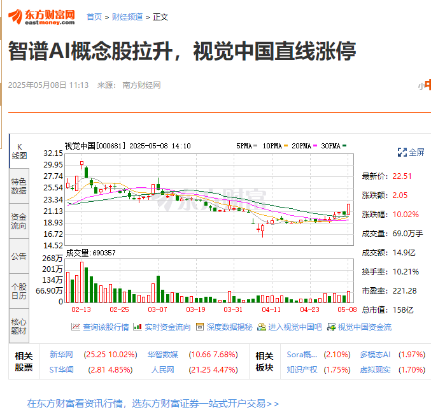This screenshot has height=419, width=431.
Task: Click the people icon before 进入视觉中国吧
Action: click(x=261, y=327)
